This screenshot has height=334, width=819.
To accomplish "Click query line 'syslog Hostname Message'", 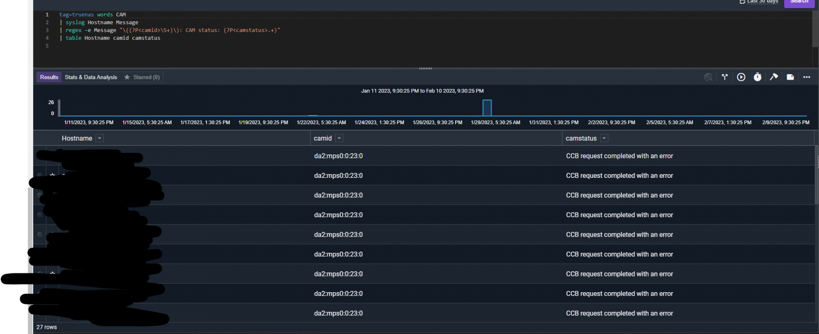I will click(x=99, y=22).
